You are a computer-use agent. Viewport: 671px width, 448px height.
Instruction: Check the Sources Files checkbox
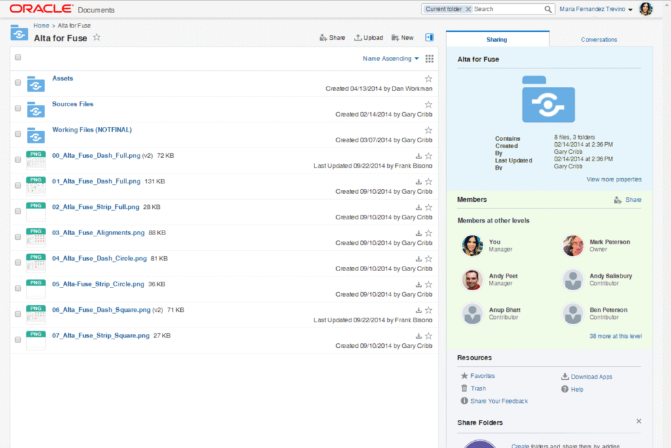pos(18,108)
